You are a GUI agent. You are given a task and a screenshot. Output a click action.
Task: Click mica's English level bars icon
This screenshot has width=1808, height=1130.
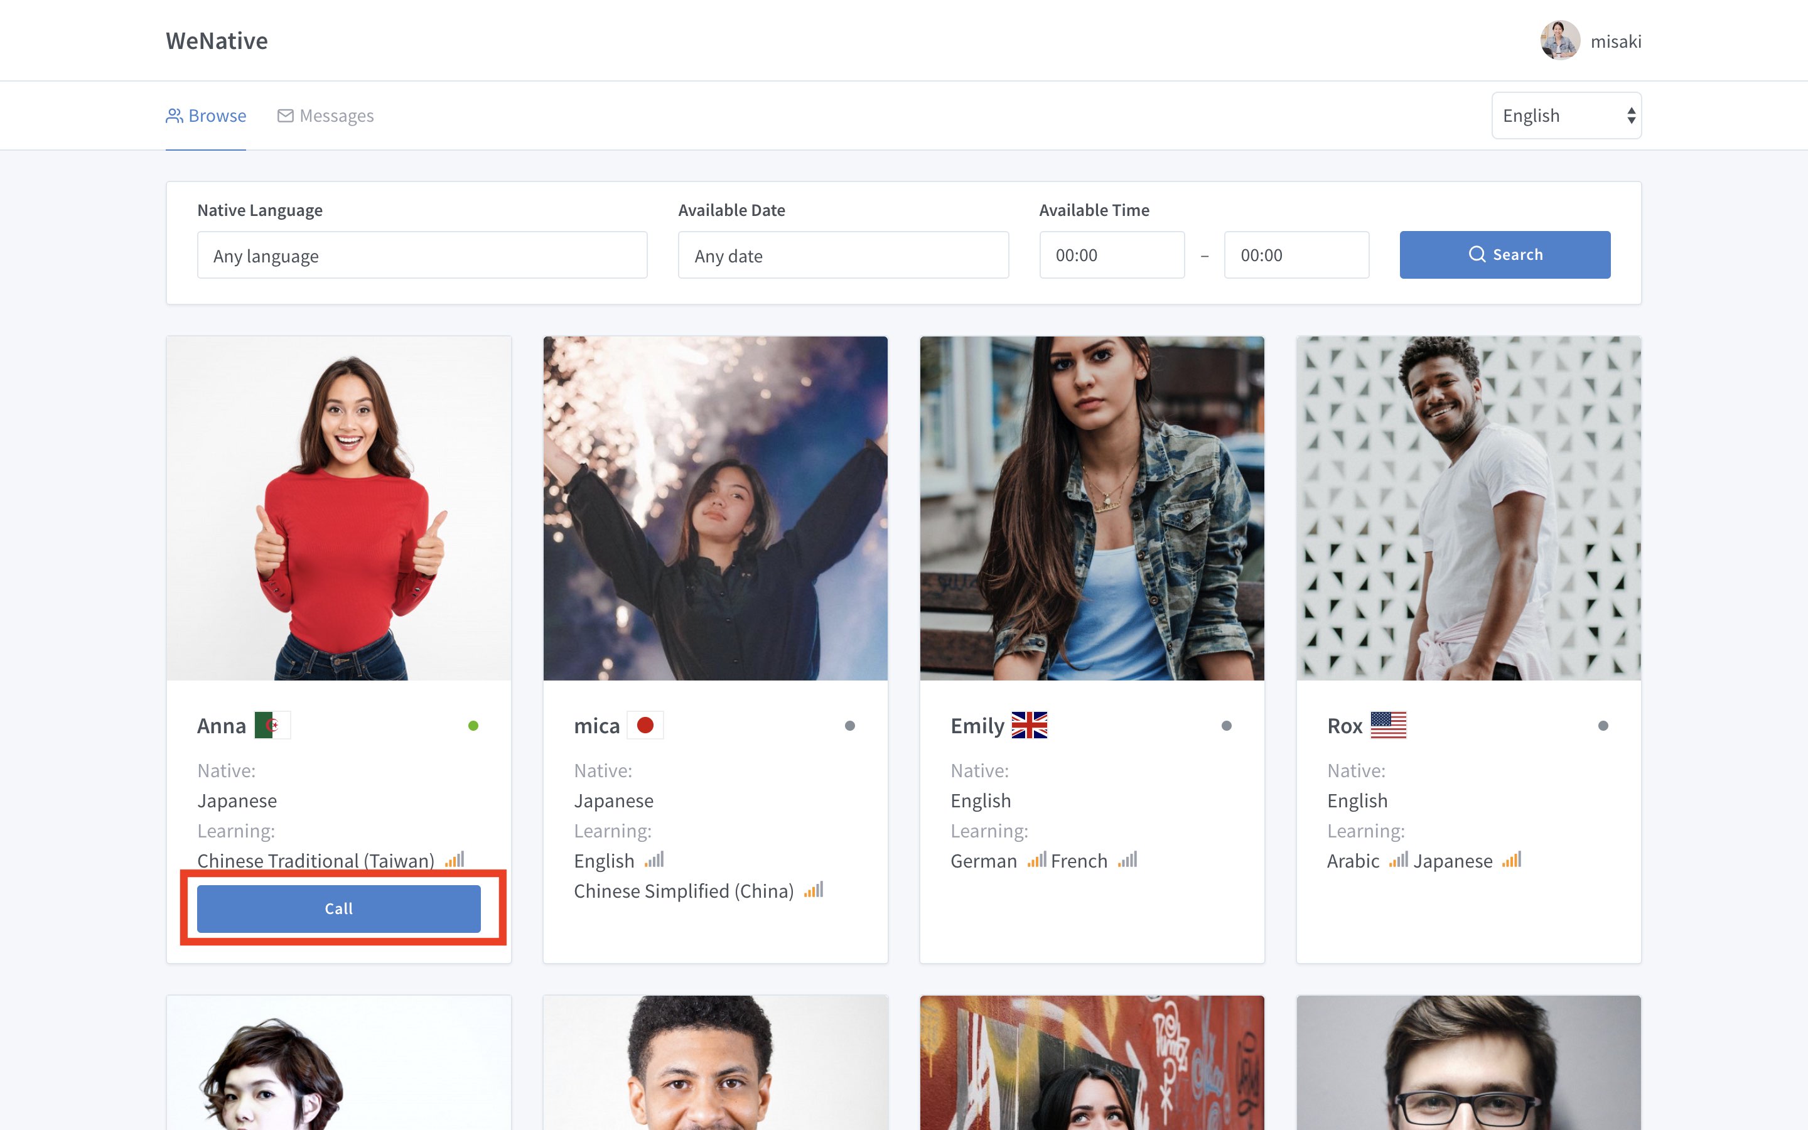click(654, 859)
